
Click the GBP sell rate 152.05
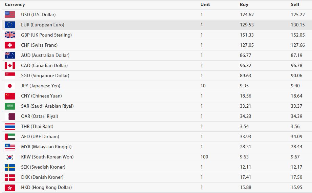[x=298, y=35]
